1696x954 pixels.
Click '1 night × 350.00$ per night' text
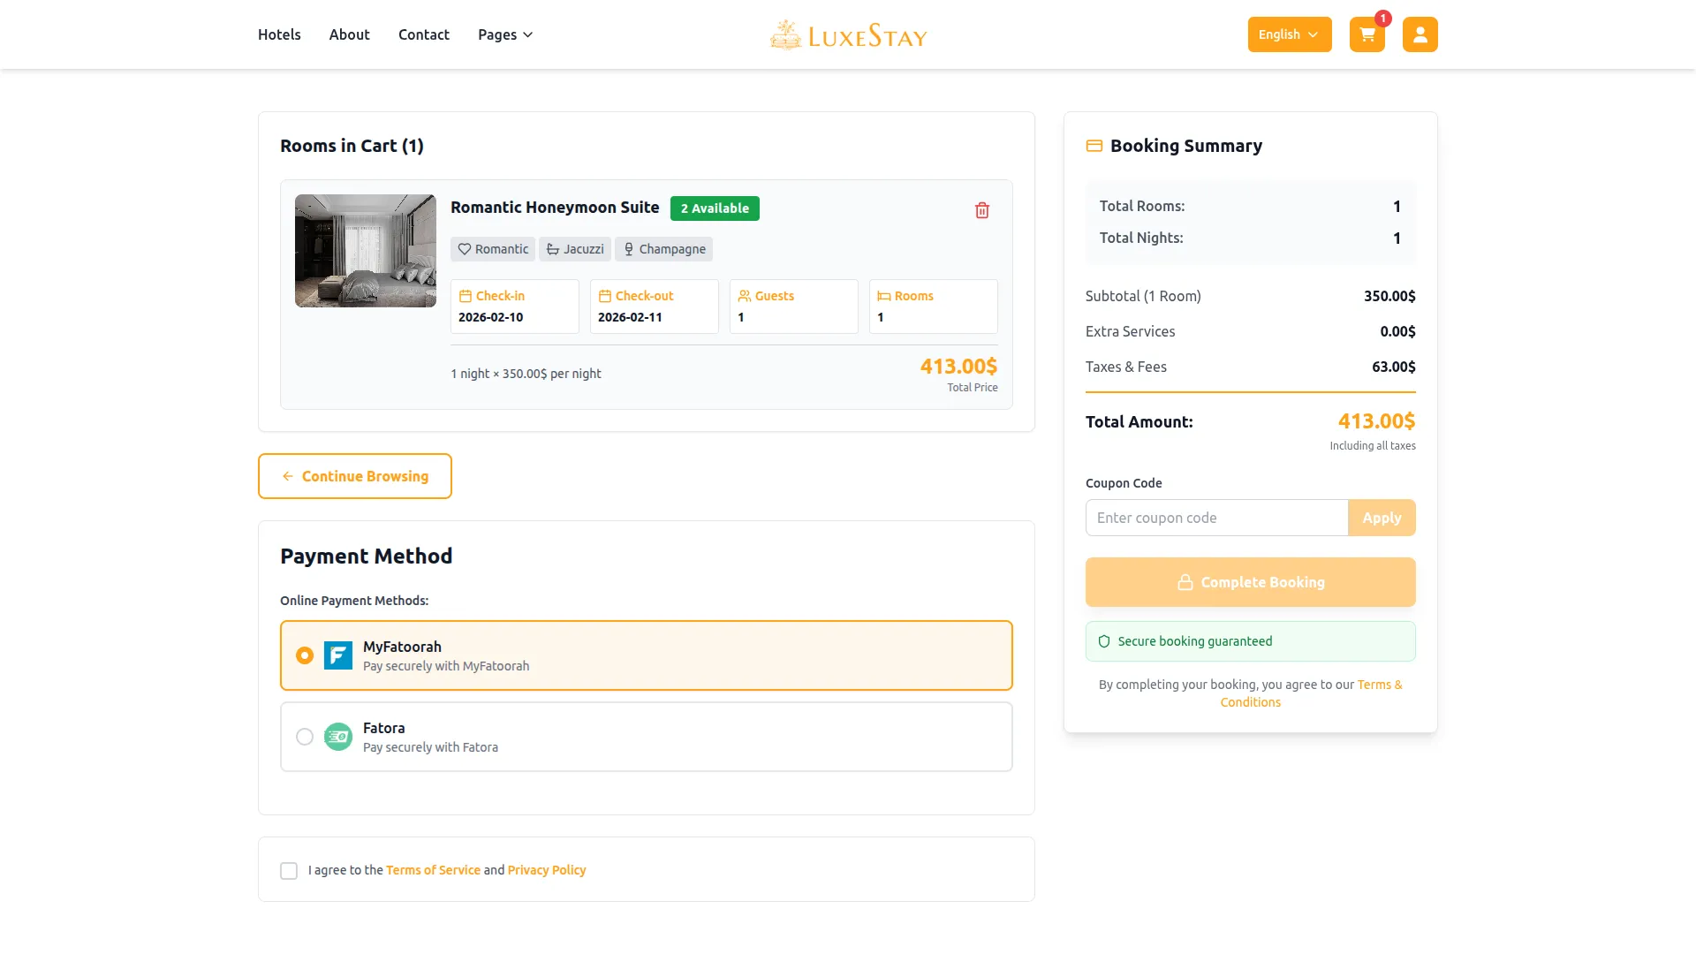526,374
